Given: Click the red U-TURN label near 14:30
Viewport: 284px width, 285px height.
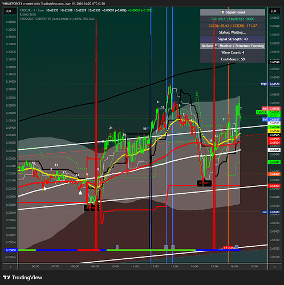Looking at the screenshot, I should [x=204, y=183].
